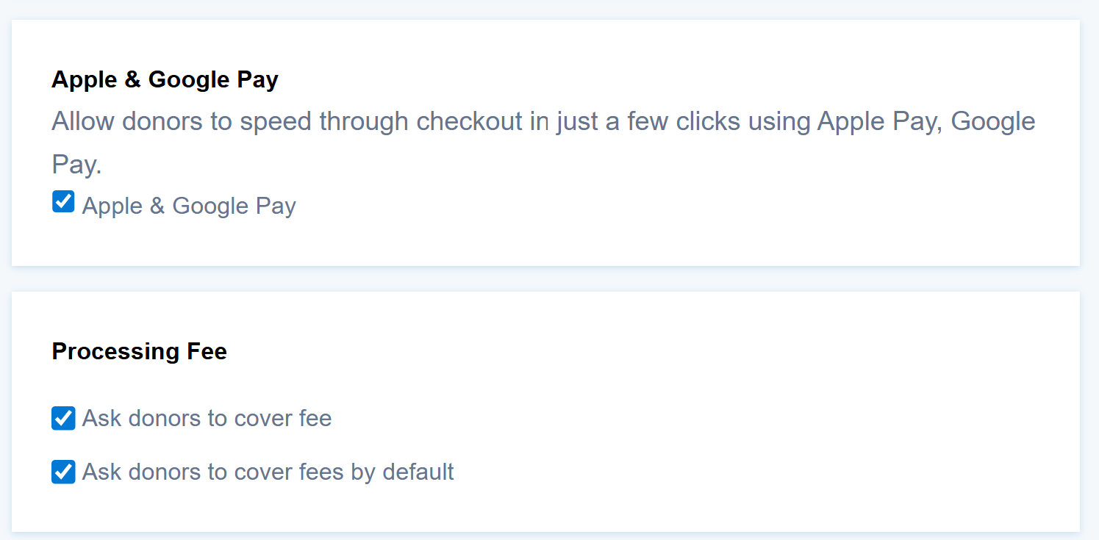Click the "Ask donors to cover fees by default" label
1099x540 pixels.
click(x=268, y=472)
